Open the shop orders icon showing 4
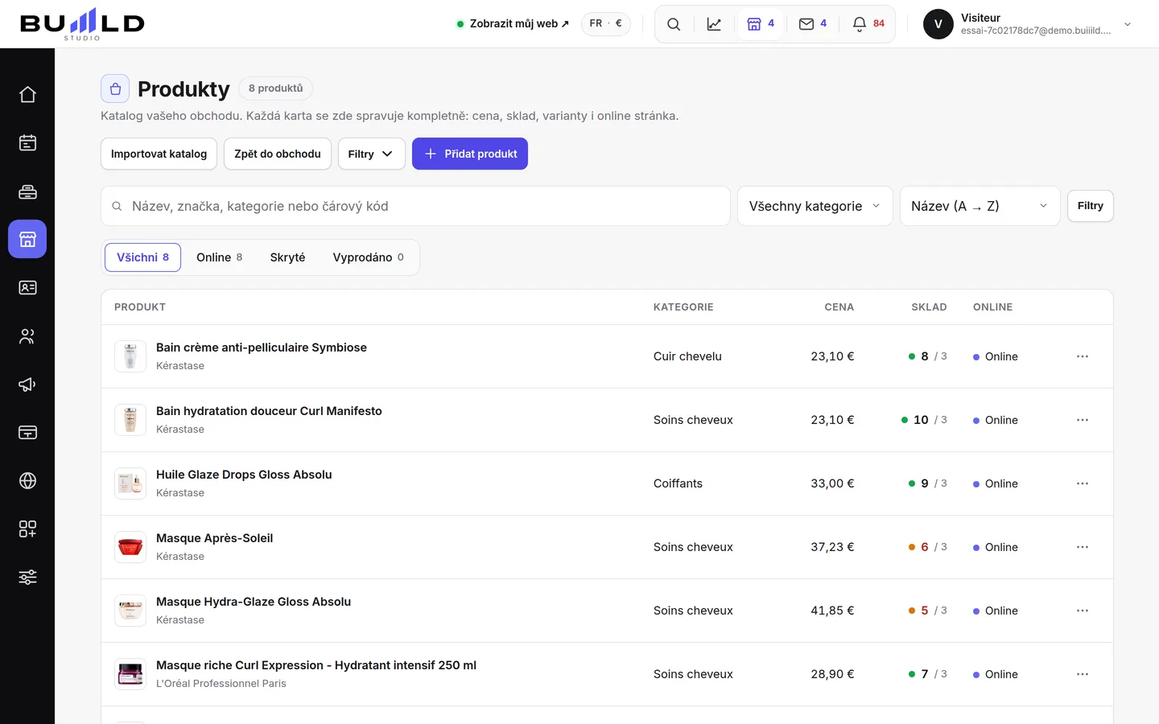1159x724 pixels. click(x=761, y=24)
